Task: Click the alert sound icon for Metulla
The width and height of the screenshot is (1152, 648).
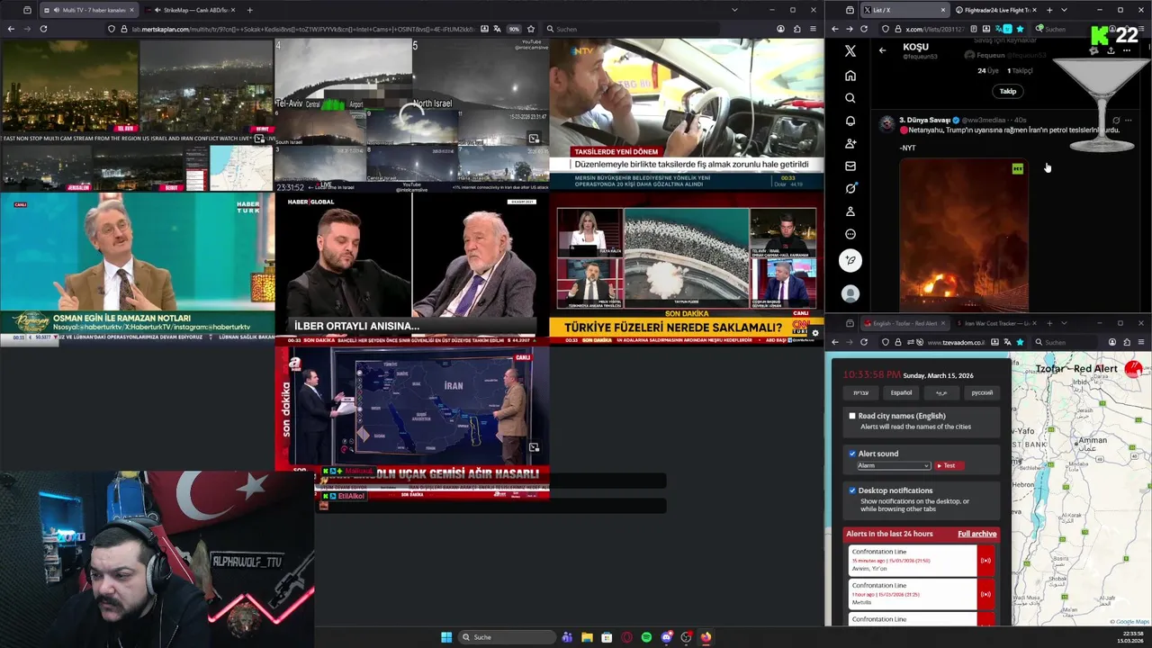Action: pyautogui.click(x=985, y=594)
